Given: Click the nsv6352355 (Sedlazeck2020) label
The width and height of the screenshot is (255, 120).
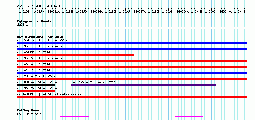Looking at the screenshot, I should click(40, 58).
